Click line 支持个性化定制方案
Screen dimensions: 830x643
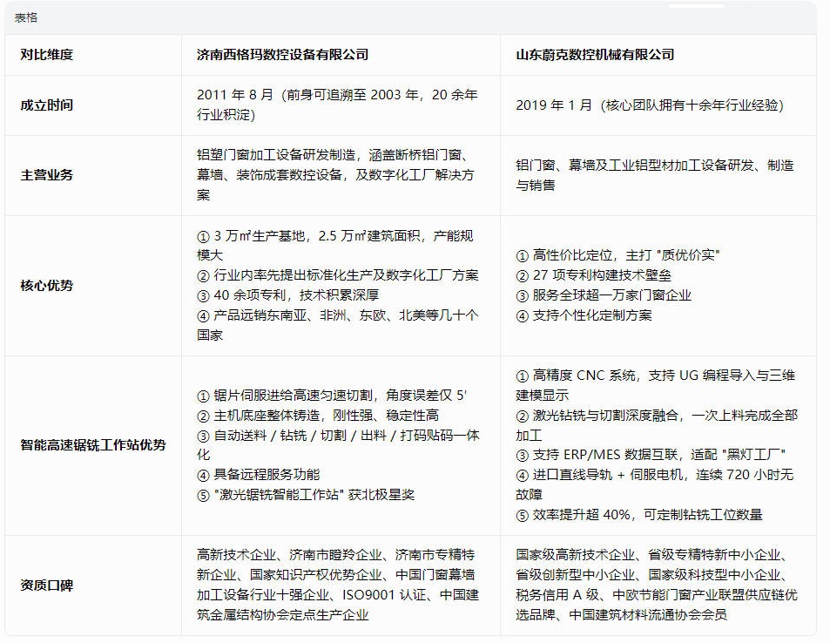584,315
